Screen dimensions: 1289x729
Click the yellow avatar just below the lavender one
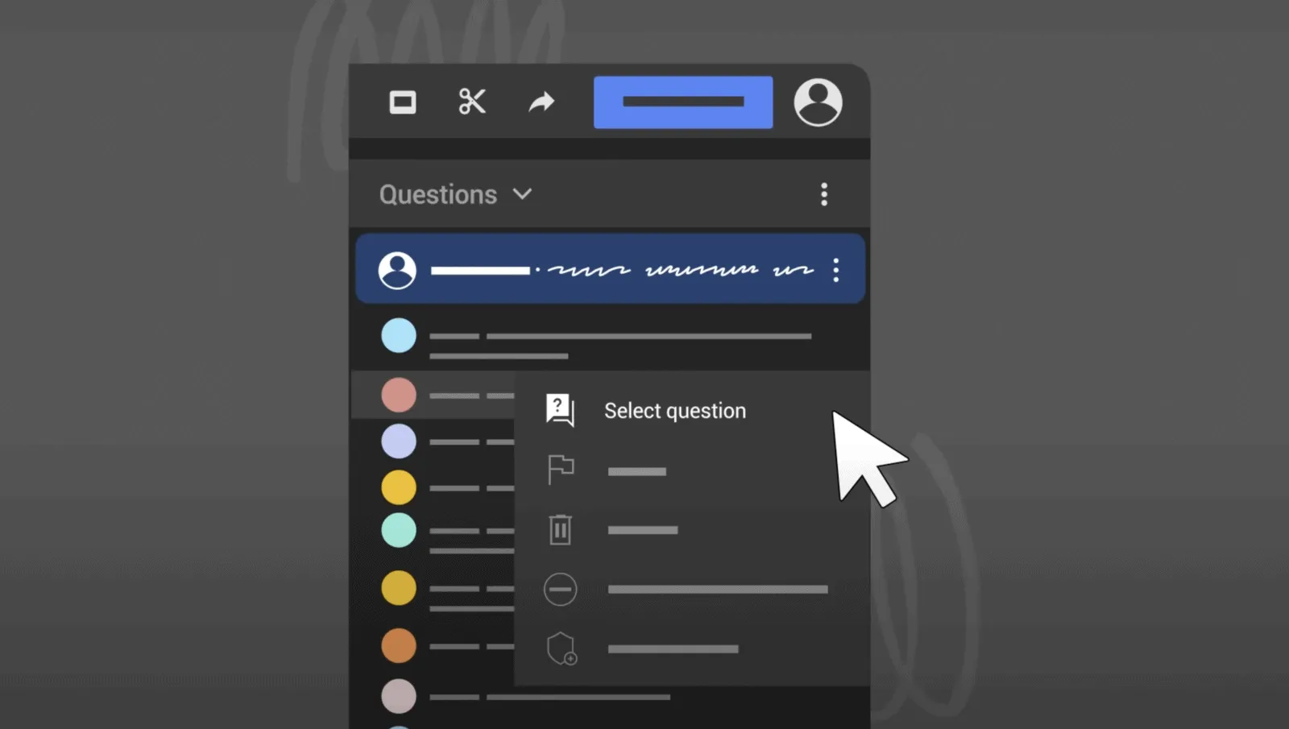(399, 487)
